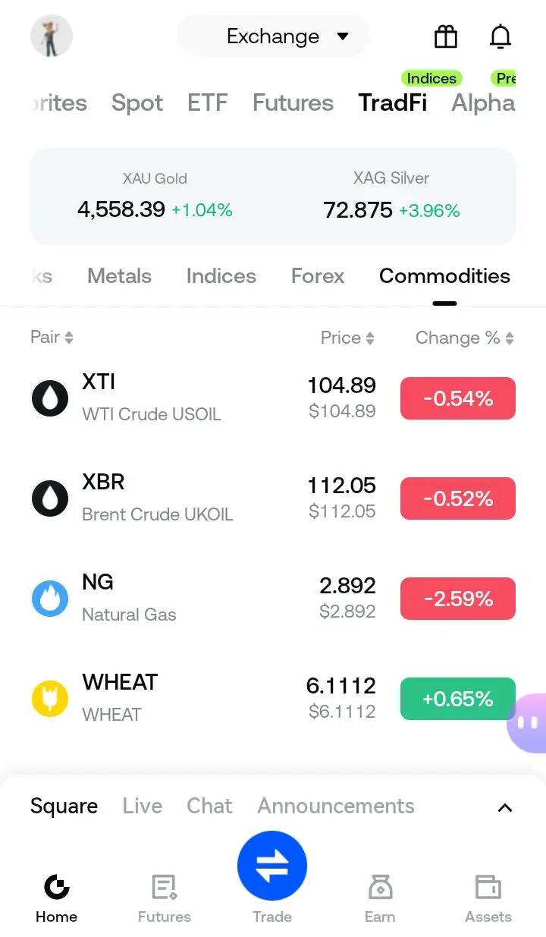Sort the list by Pair name

(52, 338)
